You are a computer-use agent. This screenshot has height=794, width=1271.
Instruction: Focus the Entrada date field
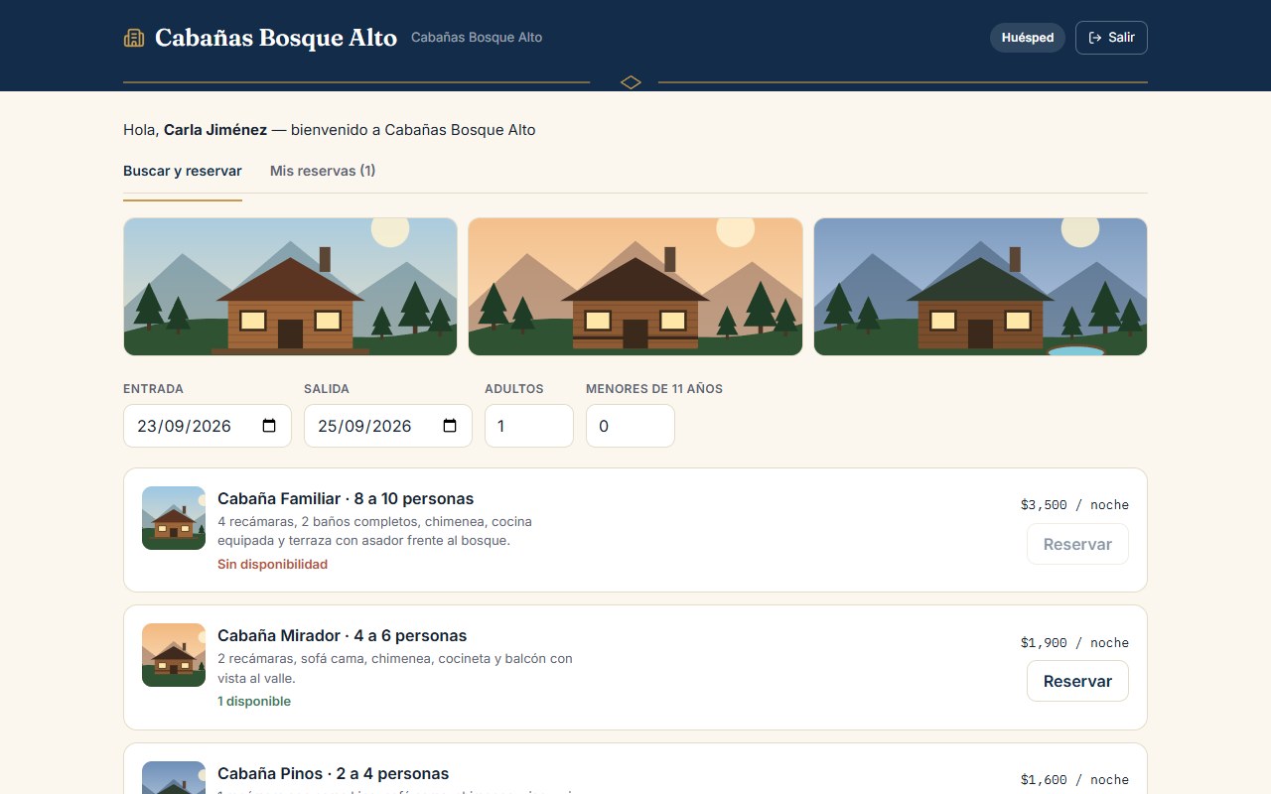208,426
